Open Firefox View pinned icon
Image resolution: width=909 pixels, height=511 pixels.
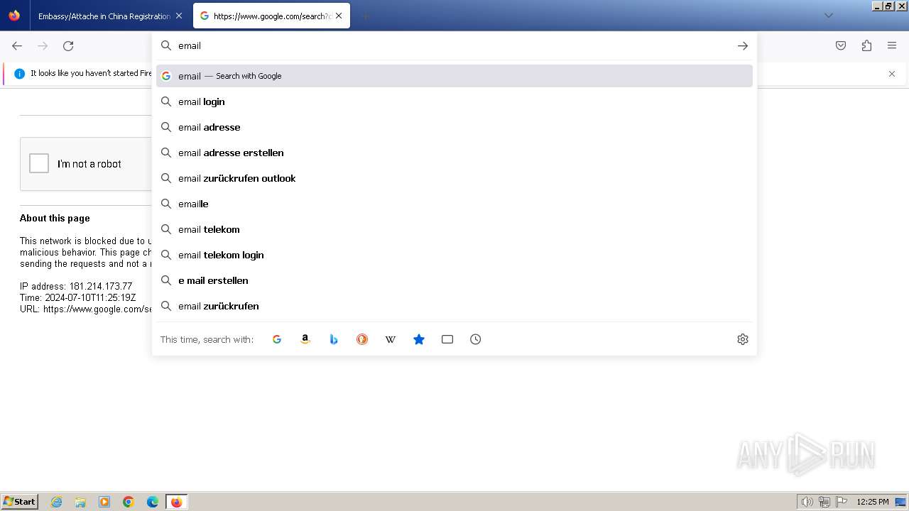tap(14, 16)
